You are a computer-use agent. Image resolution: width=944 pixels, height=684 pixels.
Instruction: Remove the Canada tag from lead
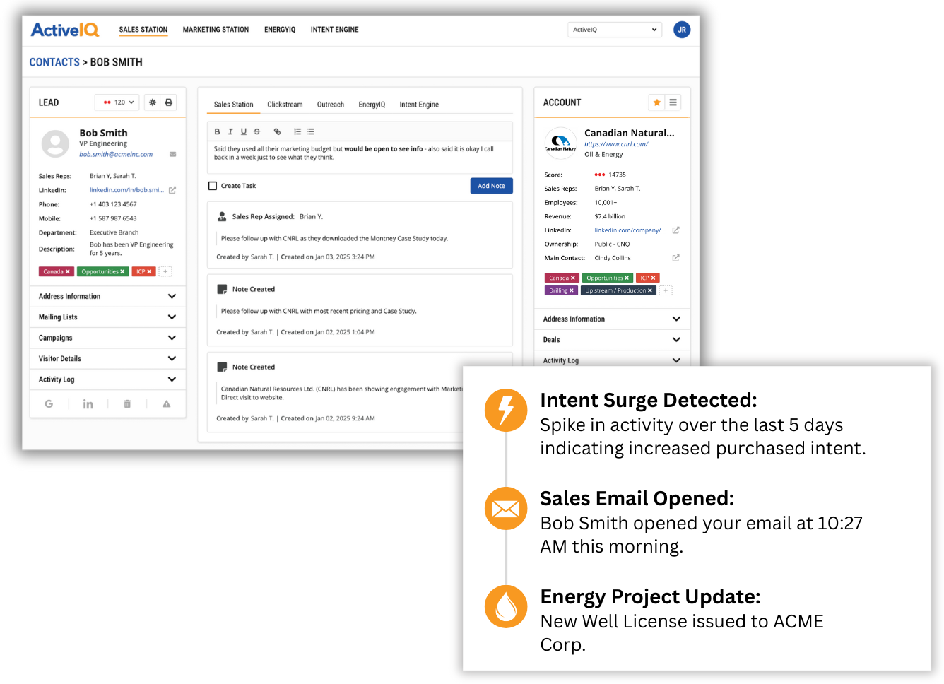pyautogui.click(x=68, y=272)
